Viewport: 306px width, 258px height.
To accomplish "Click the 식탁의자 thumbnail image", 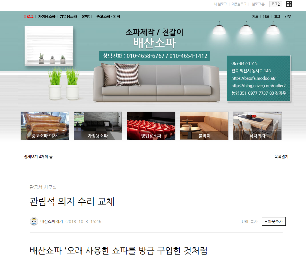I will (x=257, y=126).
